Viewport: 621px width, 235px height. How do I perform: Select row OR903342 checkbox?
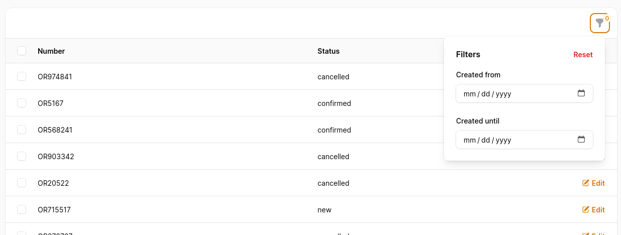(22, 157)
